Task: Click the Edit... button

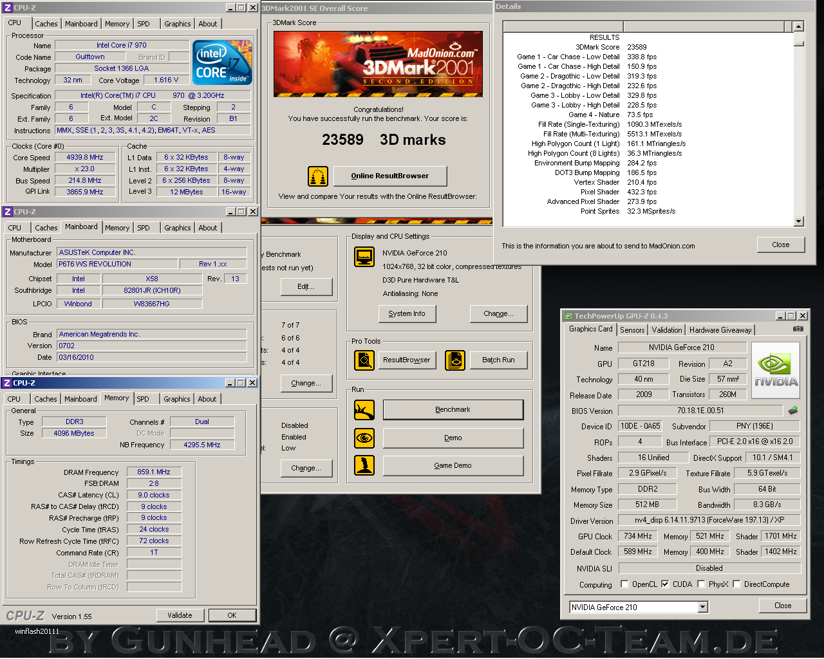Action: pos(306,287)
